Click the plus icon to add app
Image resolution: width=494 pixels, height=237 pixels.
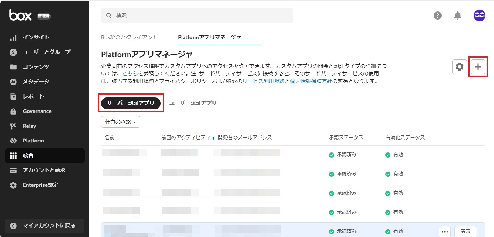[x=478, y=67]
